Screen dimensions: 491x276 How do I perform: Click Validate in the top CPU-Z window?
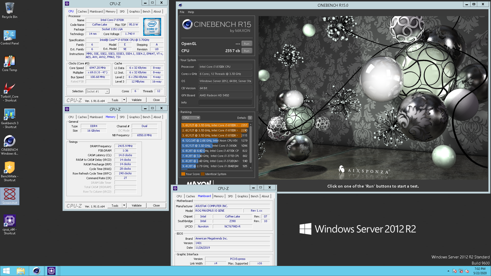[137, 100]
